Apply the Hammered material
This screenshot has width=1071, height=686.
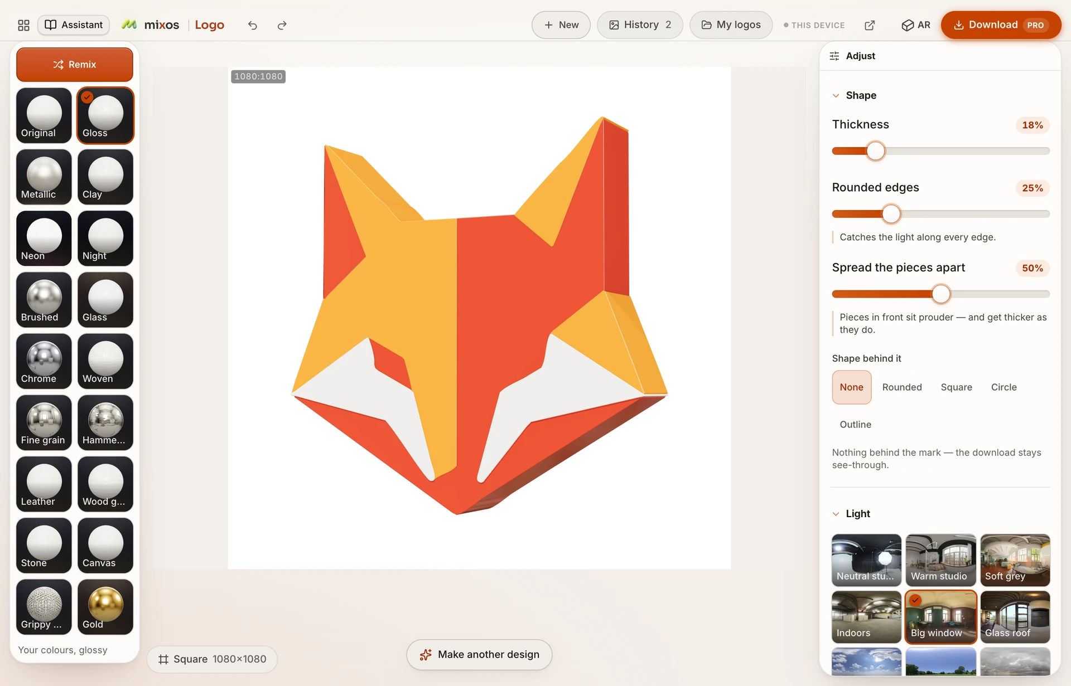pyautogui.click(x=105, y=422)
